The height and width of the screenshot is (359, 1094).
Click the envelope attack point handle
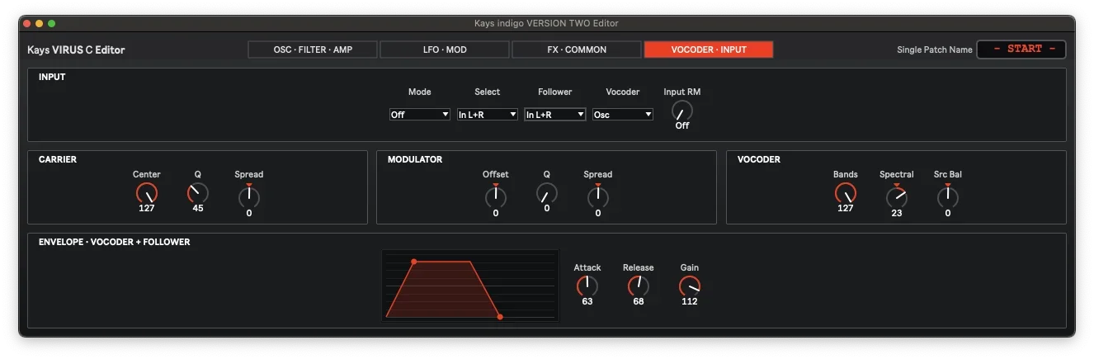click(414, 262)
